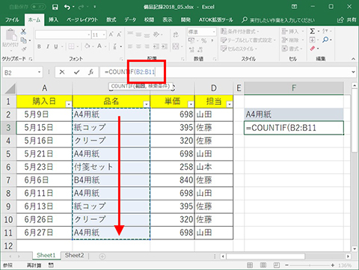Screen dimensions: 359x270
Task: Add a new sheet with plus icon
Action: tap(102, 256)
